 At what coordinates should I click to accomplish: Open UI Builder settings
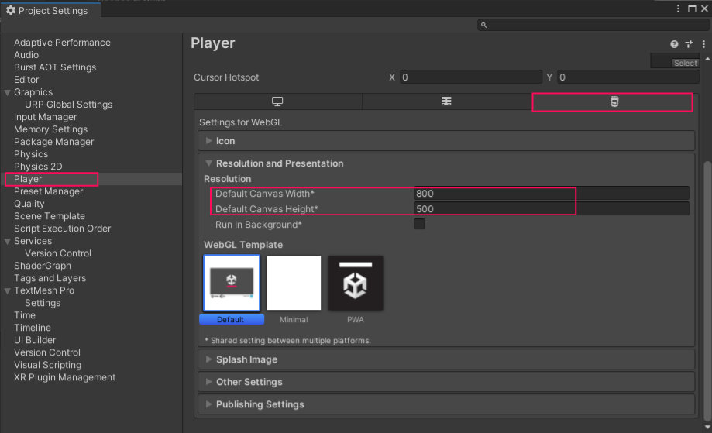pyautogui.click(x=35, y=340)
